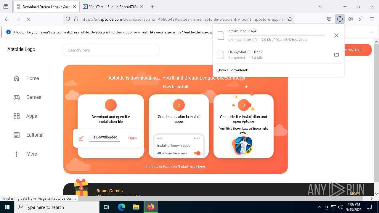This screenshot has width=379, height=213.
Task: Open the Windows notification center
Action: click(370, 207)
